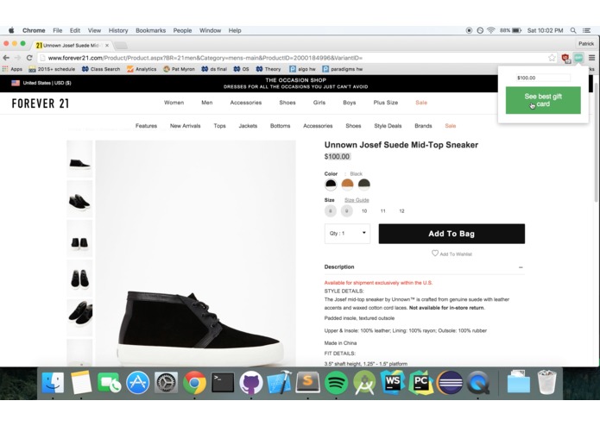The image size is (600, 426).
Task: Open the Patrick profile button
Action: (x=586, y=44)
